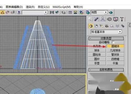Open the 标准基本体 dropdown arrow
The image size is (131, 94).
coord(120,32)
